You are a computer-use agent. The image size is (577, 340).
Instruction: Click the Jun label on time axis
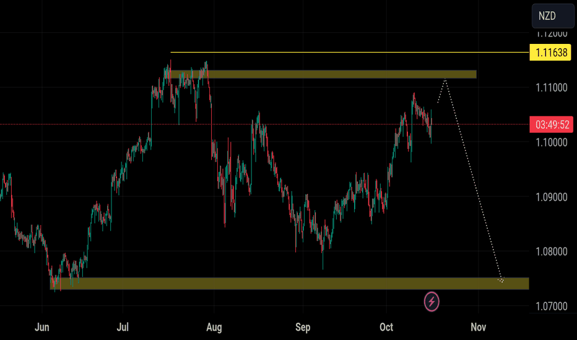point(42,327)
